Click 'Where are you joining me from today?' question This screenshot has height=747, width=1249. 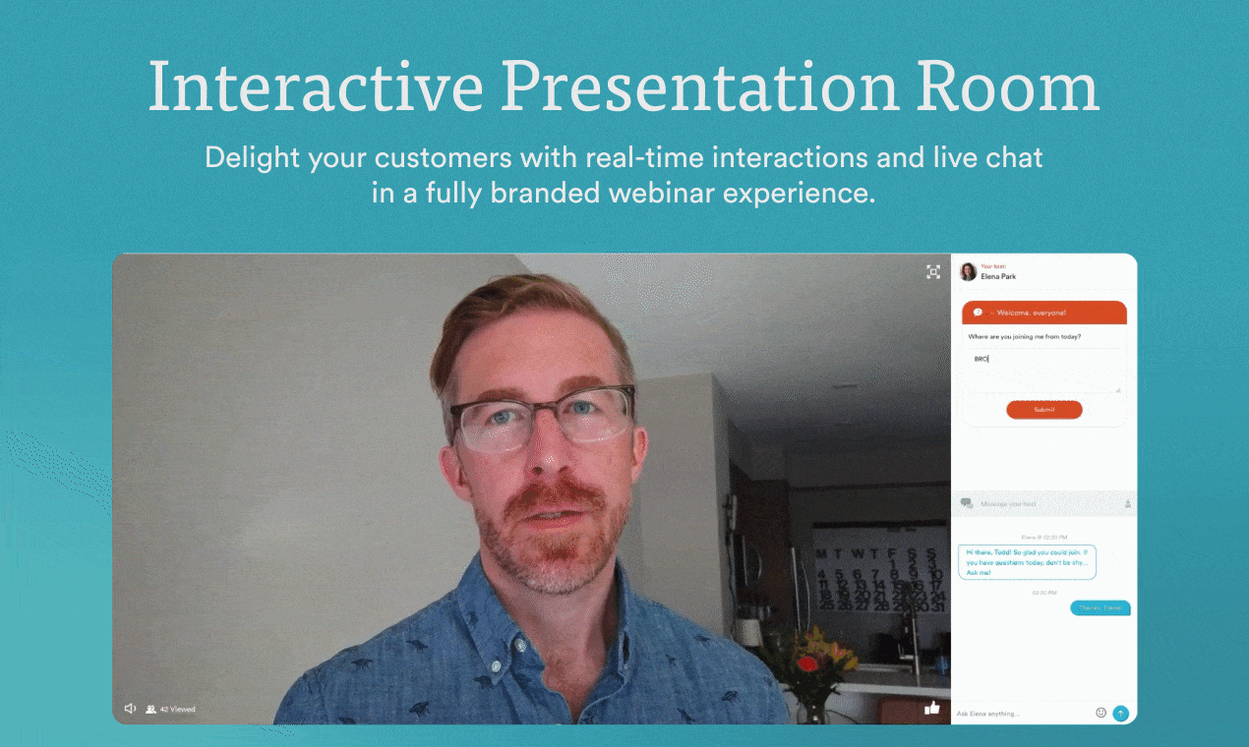coord(1025,337)
